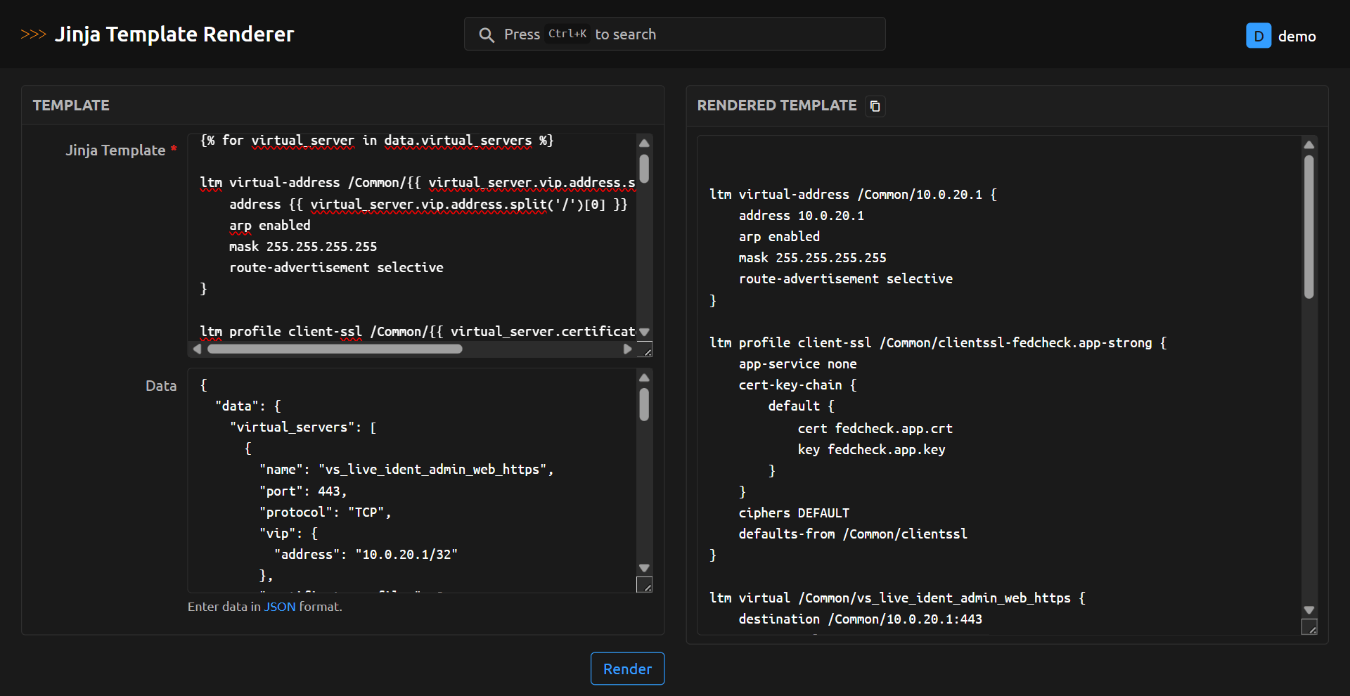Open the JSON format link

click(x=280, y=607)
